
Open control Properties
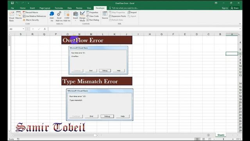coord(92,12)
